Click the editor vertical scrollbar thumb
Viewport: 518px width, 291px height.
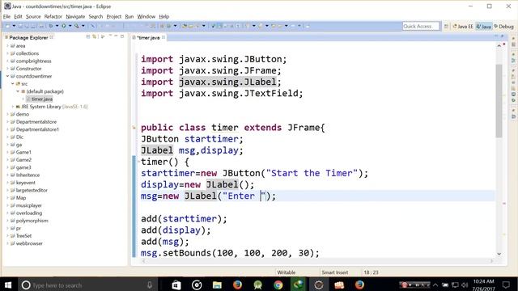(499, 100)
